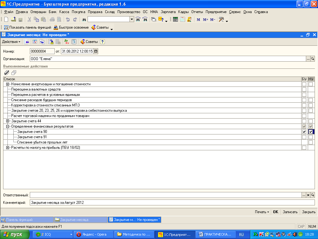Clear the Ответственный field with X button
Screen dimensions: 318x239
[x=308, y=195]
